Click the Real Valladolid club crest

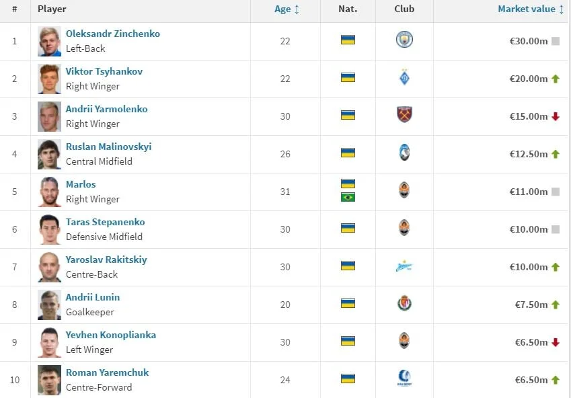404,304
